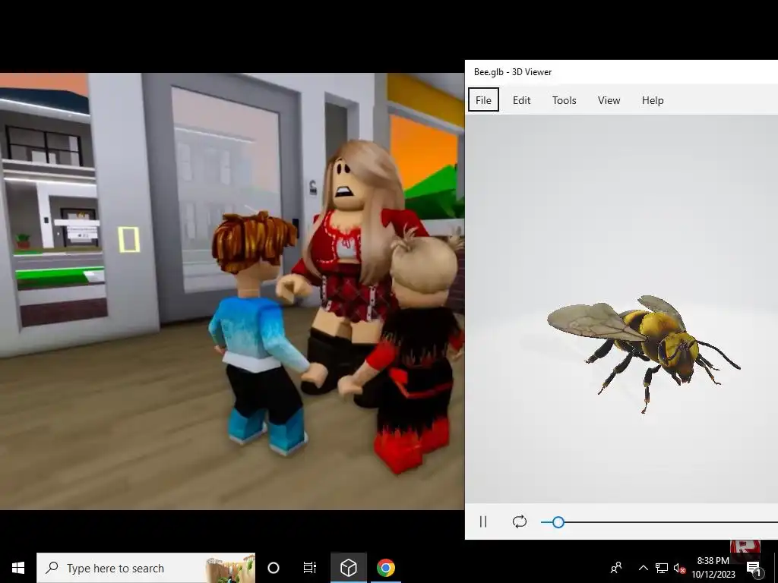Image resolution: width=778 pixels, height=583 pixels.
Task: Toggle the animation loop button
Action: [520, 522]
